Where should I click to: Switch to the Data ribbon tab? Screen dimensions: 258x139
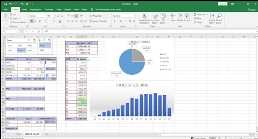(x=59, y=9)
